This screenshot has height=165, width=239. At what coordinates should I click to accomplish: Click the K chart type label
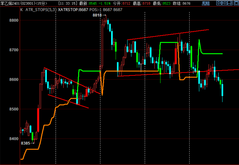(x=21, y=9)
